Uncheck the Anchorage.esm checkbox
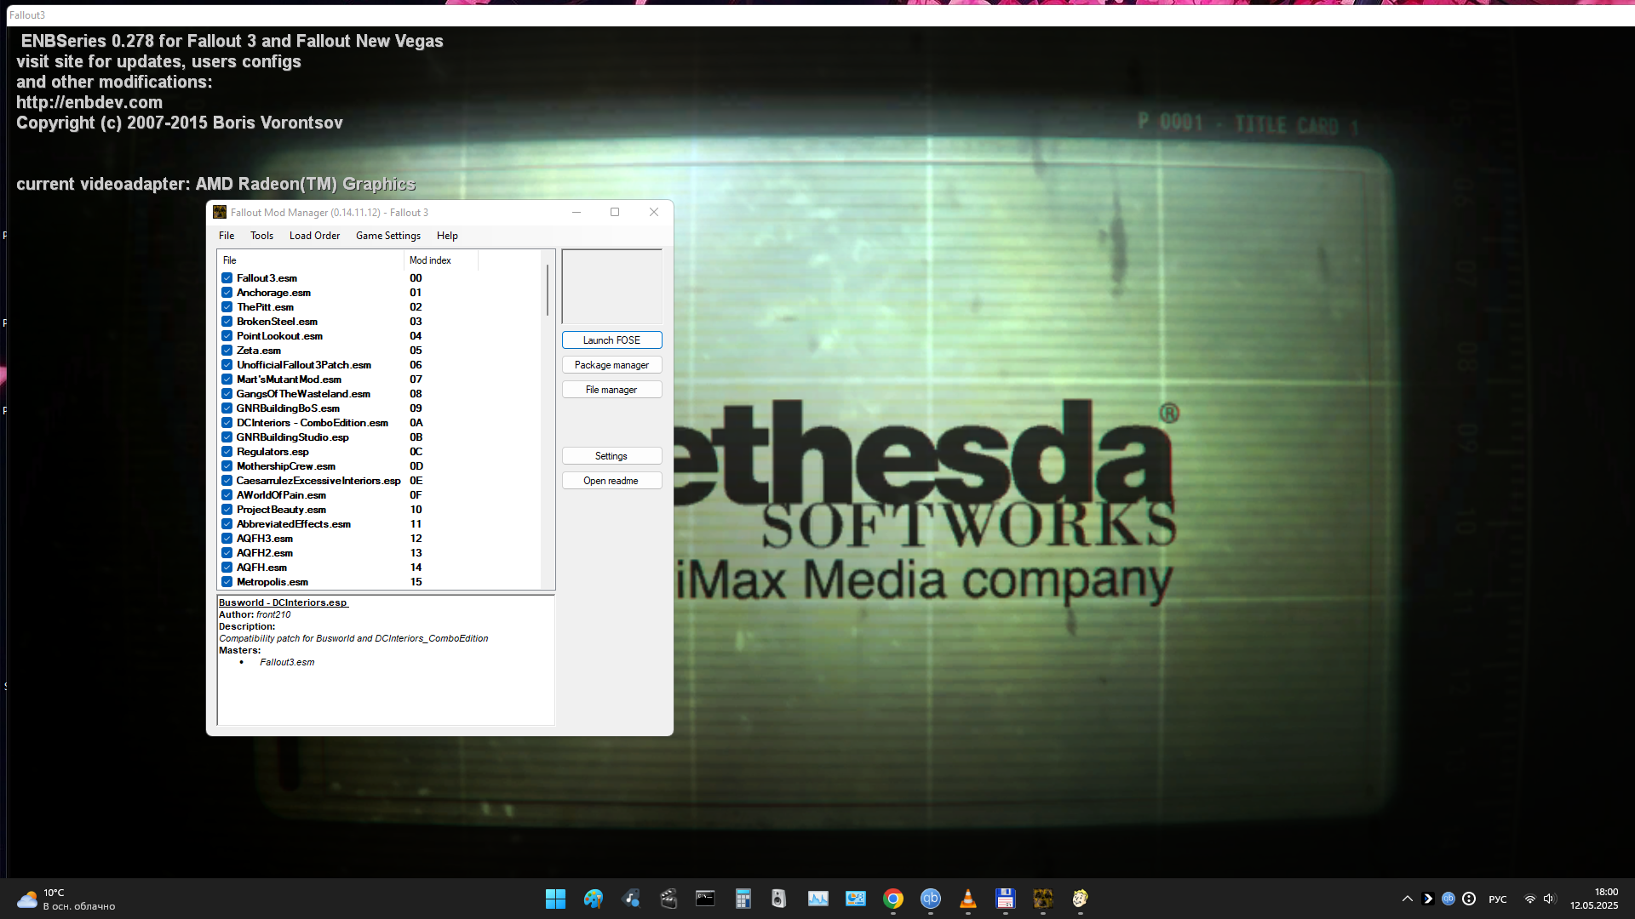The width and height of the screenshot is (1635, 919). [x=227, y=293]
